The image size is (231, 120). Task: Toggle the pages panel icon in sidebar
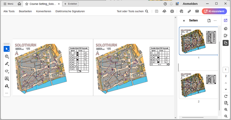point(226,43)
